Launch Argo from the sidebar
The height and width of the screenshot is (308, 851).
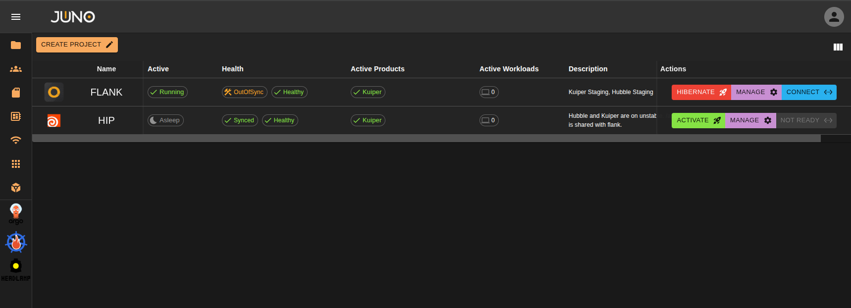[16, 214]
